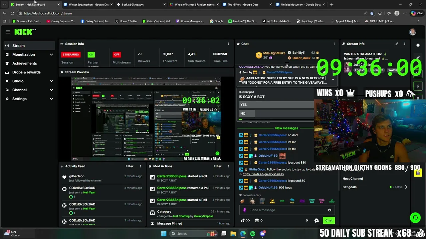Show more bookmarks with overflow chevron
The height and width of the screenshot is (239, 426).
click(419, 21)
